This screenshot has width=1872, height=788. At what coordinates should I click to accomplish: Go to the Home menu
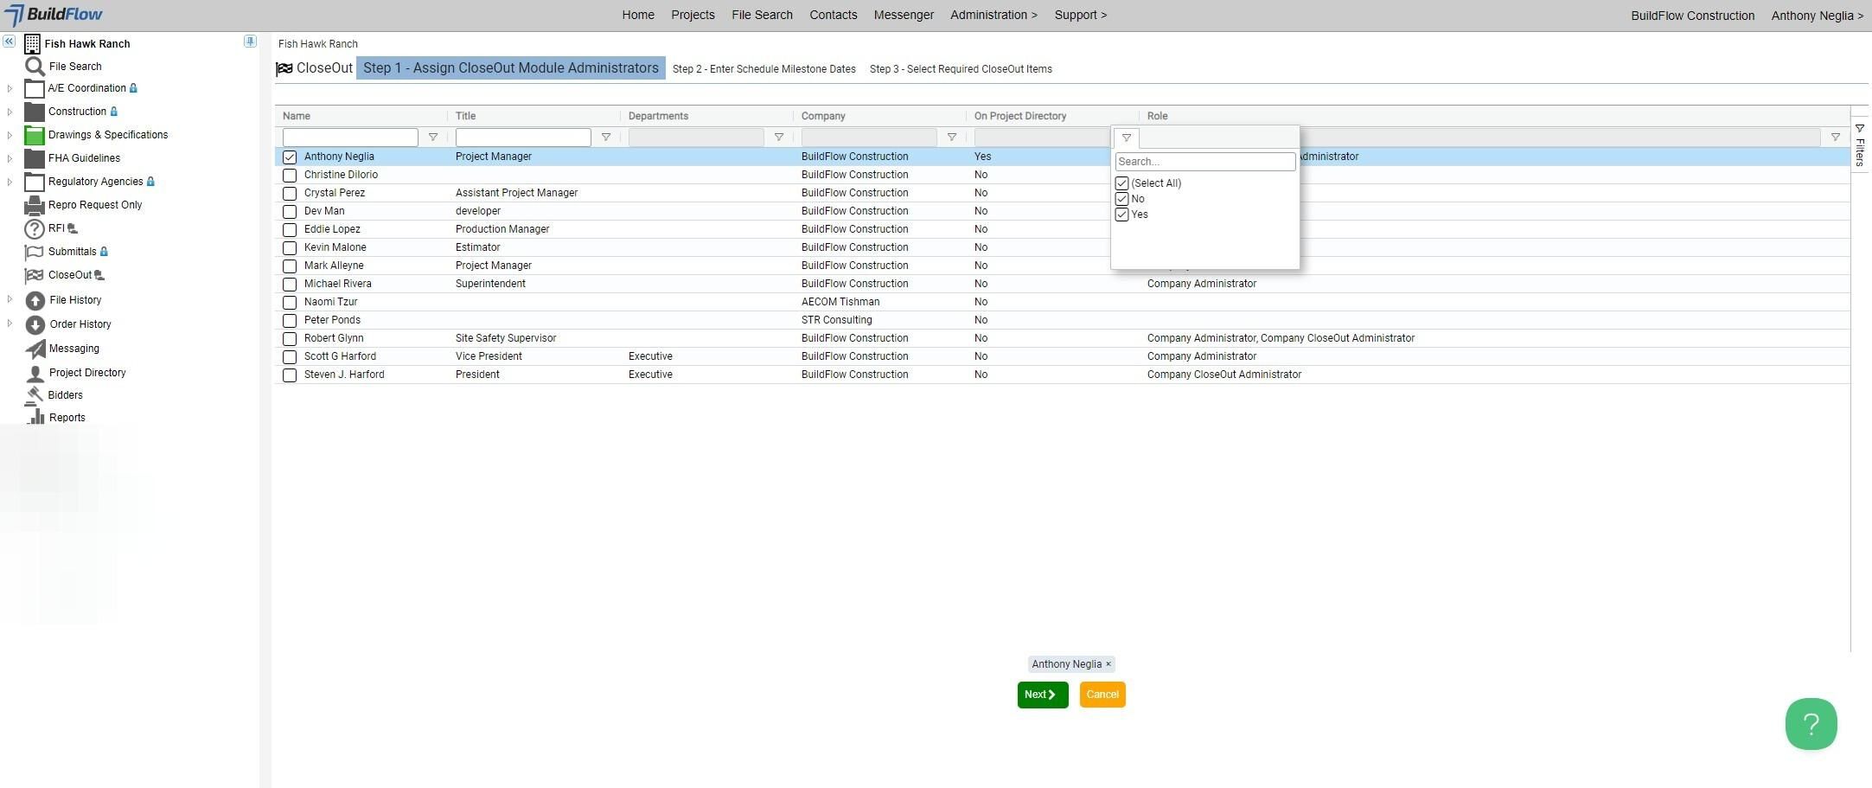[x=638, y=15]
